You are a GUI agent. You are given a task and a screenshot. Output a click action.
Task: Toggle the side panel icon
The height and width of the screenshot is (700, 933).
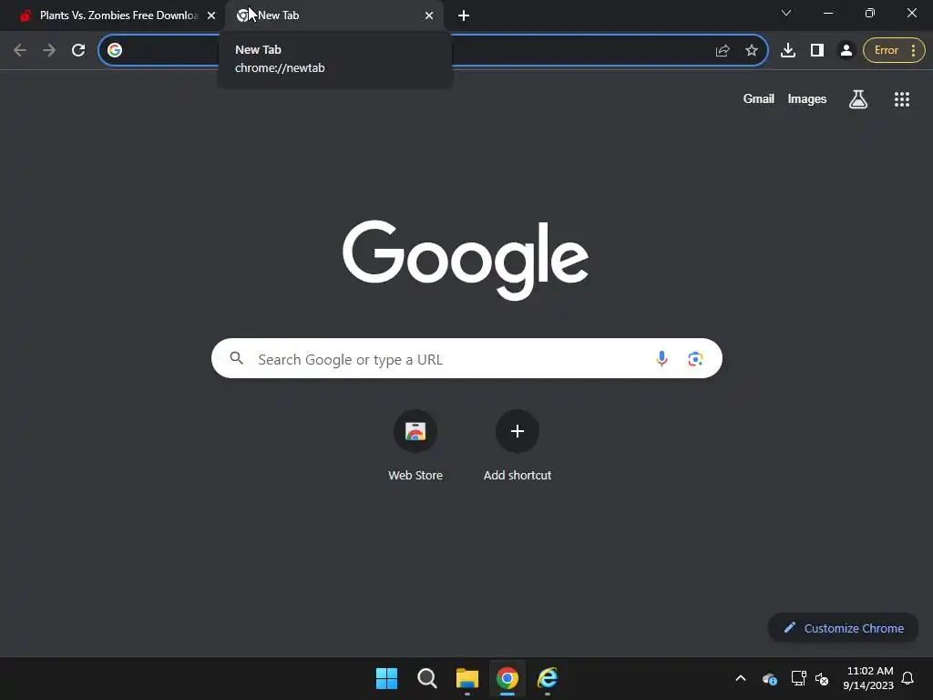coord(817,50)
